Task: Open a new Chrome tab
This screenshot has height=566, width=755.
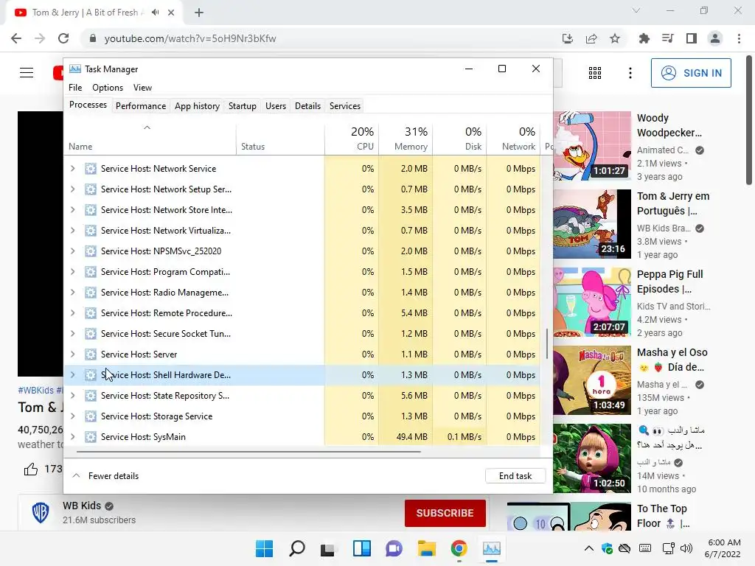Action: [199, 13]
